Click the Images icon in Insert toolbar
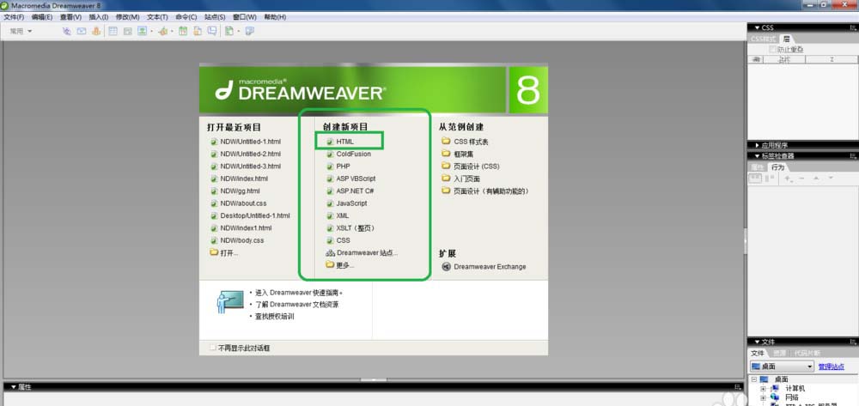This screenshot has width=859, height=406. (142, 31)
